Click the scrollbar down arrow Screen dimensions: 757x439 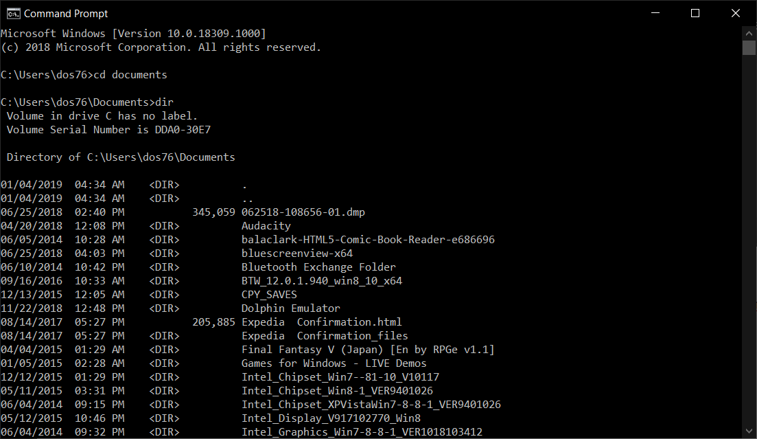[x=749, y=431]
